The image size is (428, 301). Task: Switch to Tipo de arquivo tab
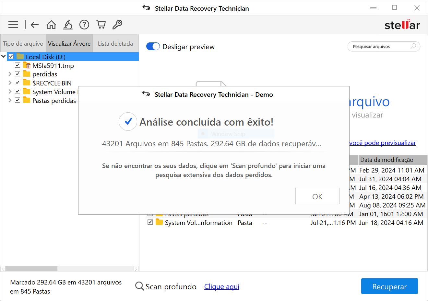click(x=23, y=43)
